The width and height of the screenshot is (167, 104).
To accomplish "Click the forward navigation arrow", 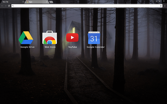I will (x=5, y=5).
